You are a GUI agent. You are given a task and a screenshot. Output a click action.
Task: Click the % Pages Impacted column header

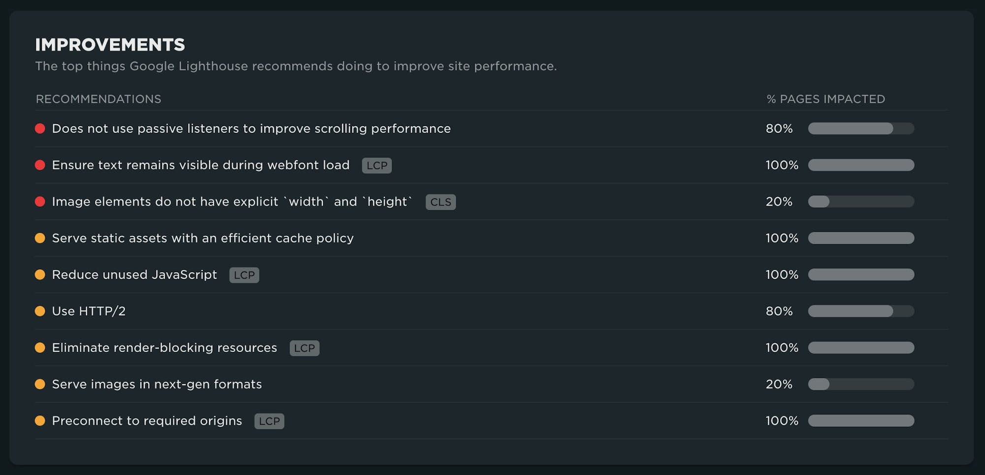[826, 99]
